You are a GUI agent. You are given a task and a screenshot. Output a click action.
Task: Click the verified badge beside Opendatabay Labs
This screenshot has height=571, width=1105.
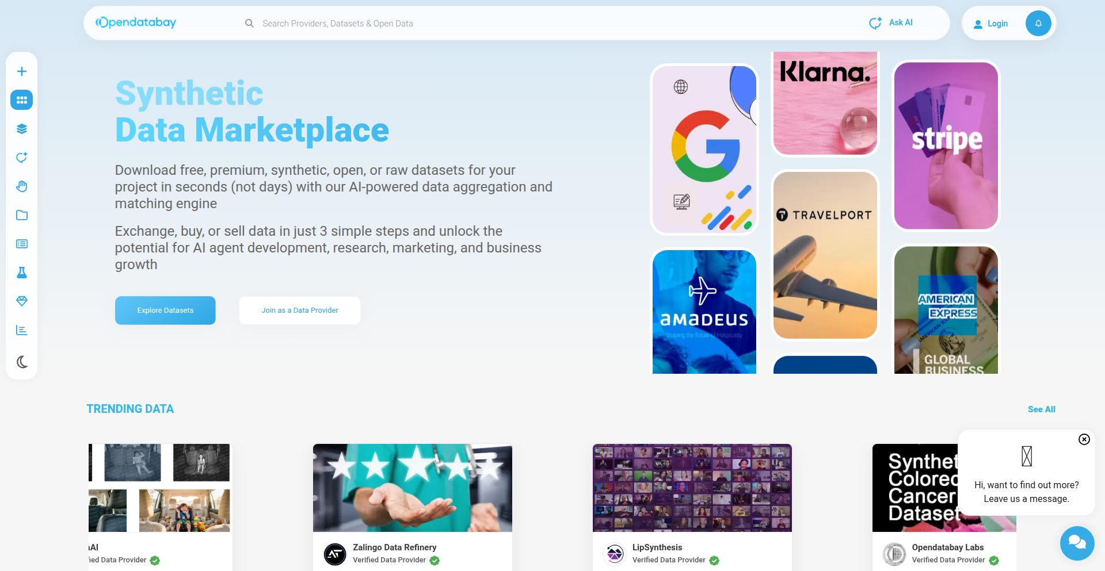[994, 561]
